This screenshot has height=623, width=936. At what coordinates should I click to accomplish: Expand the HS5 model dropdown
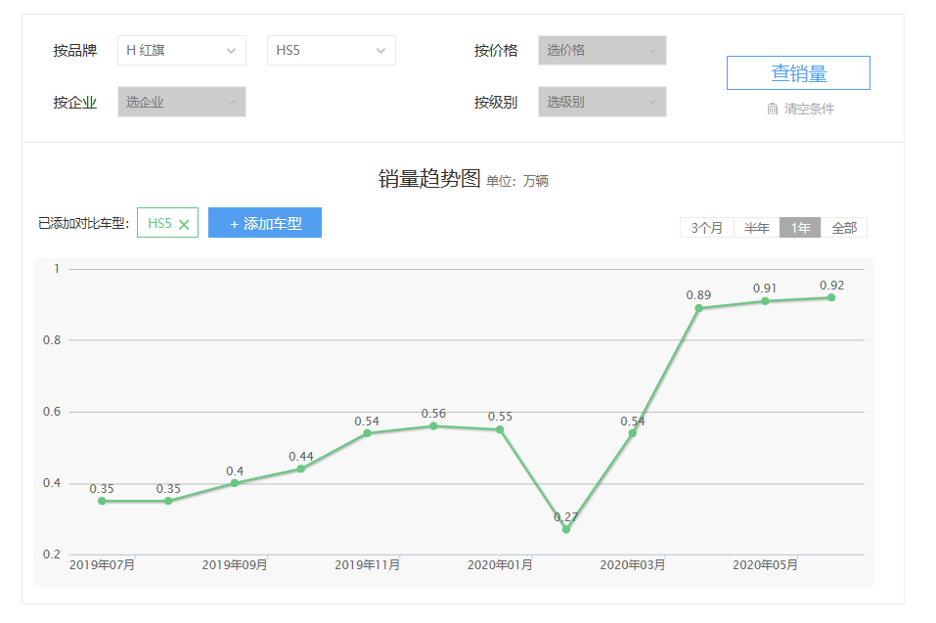coord(331,51)
